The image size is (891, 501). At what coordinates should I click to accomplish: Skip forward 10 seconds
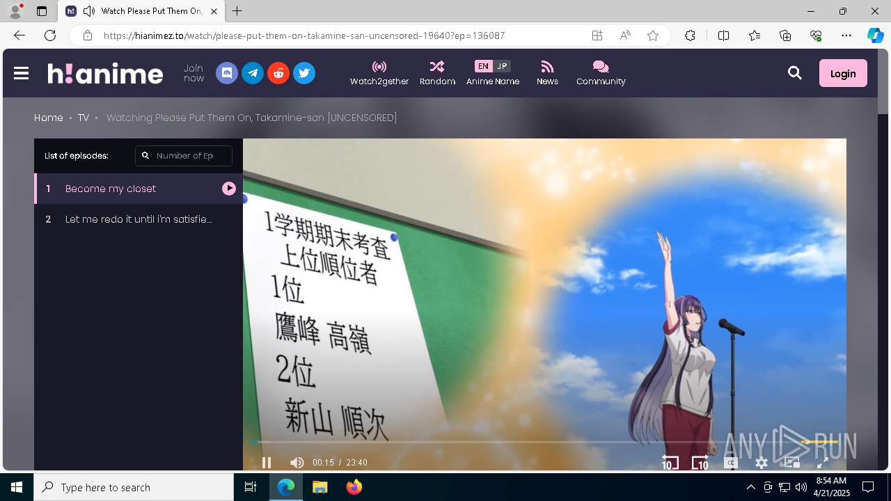[700, 463]
